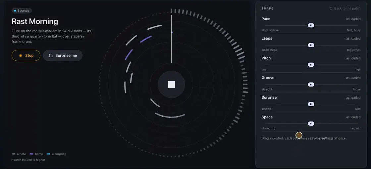Click the white square at the dial center
The width and height of the screenshot is (371, 169).
(x=172, y=84)
